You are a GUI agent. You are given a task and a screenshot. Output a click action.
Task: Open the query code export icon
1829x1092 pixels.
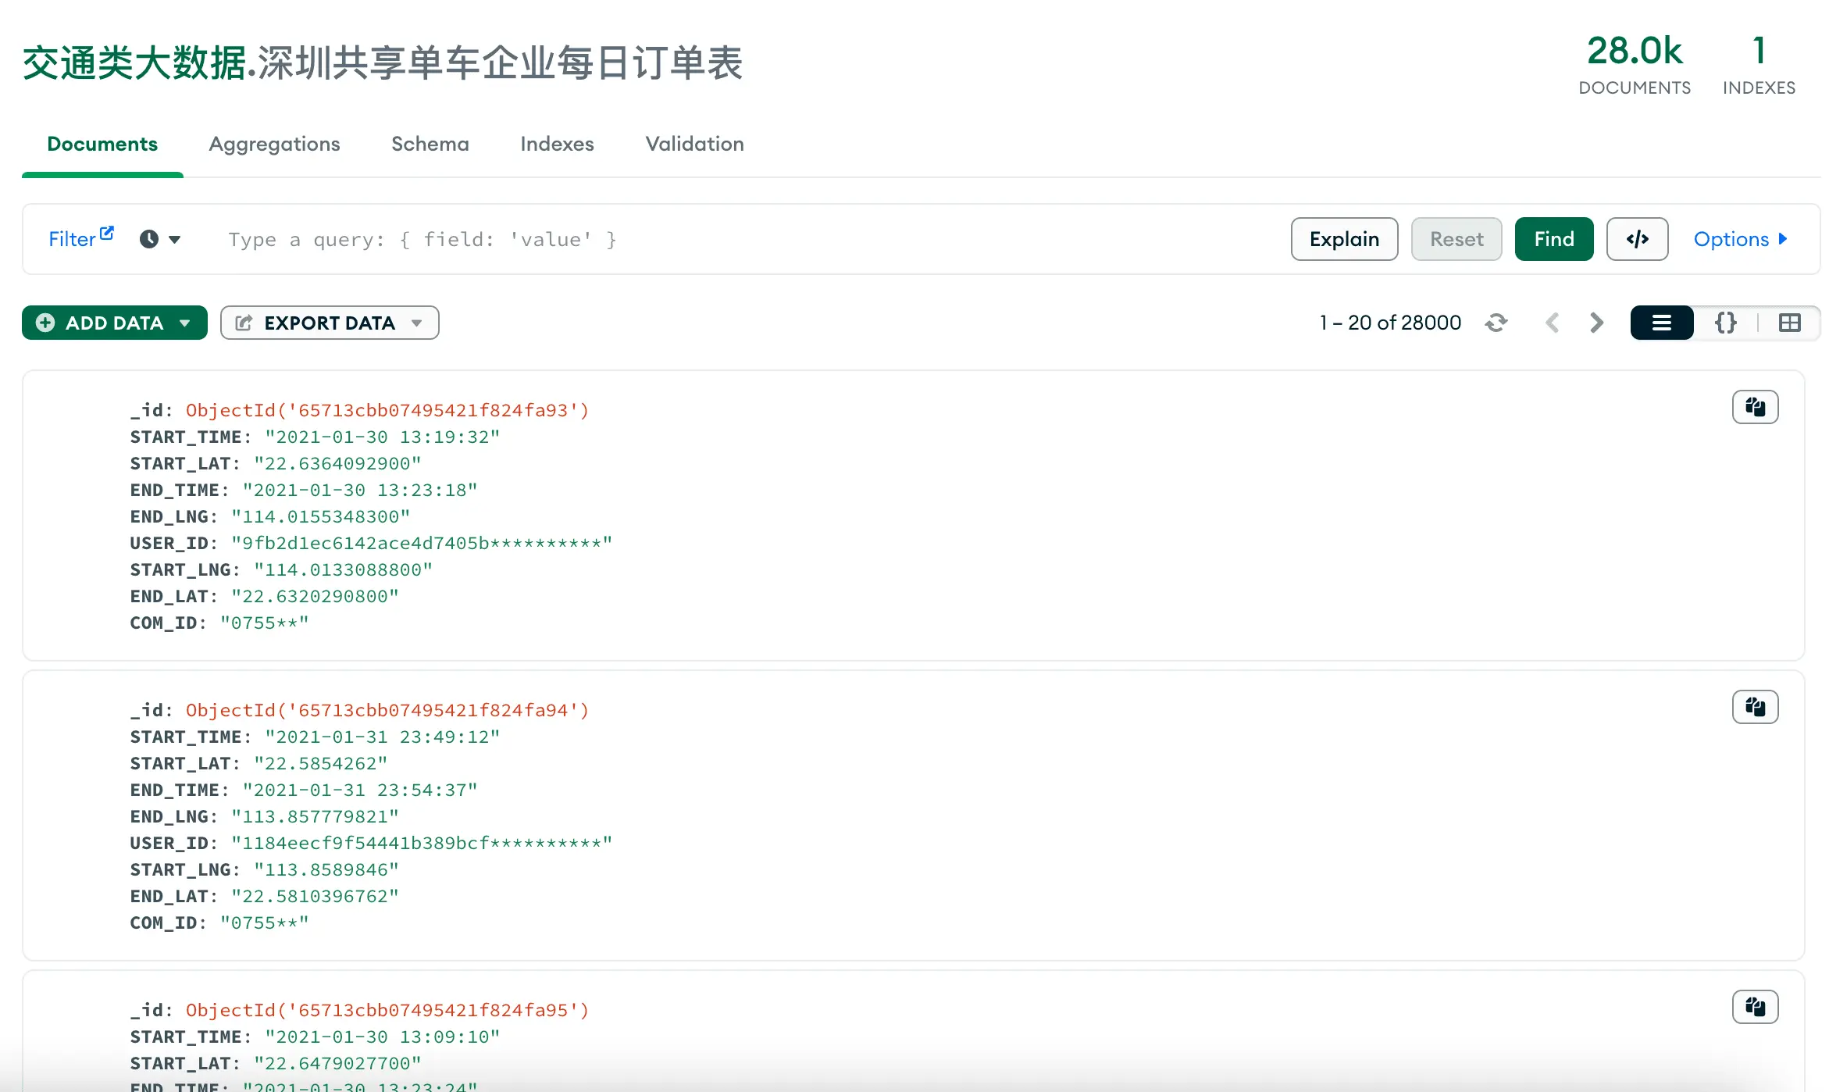[x=1637, y=239]
